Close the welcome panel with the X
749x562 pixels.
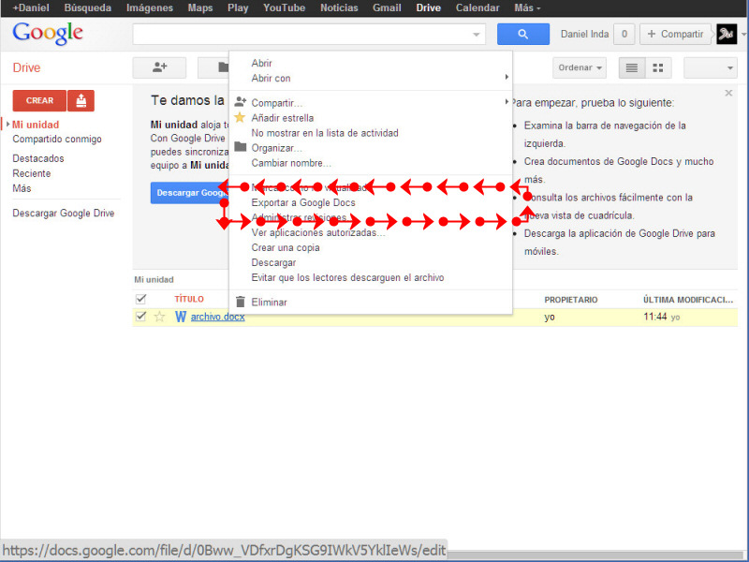[728, 94]
